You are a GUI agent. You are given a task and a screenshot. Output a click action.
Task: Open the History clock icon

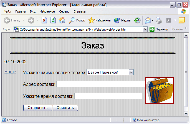(x=137, y=20)
